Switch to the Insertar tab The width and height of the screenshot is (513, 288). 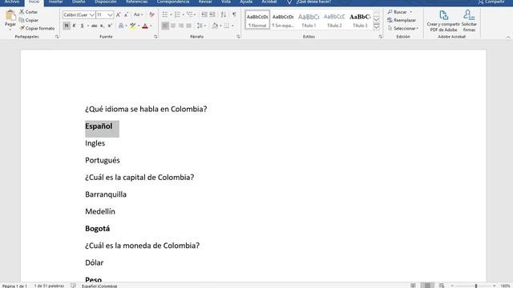pyautogui.click(x=55, y=2)
